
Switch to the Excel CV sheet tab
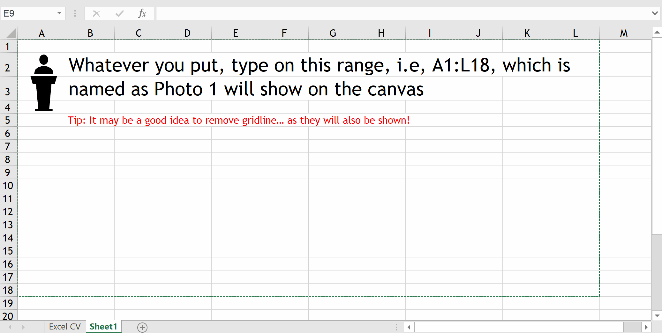[x=65, y=327]
